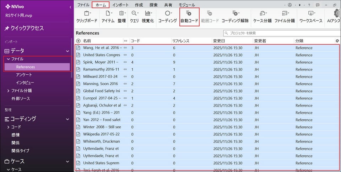Sort by the 分類 column header
Image resolution: width=341 pixels, height=172 pixels.
pos(299,41)
